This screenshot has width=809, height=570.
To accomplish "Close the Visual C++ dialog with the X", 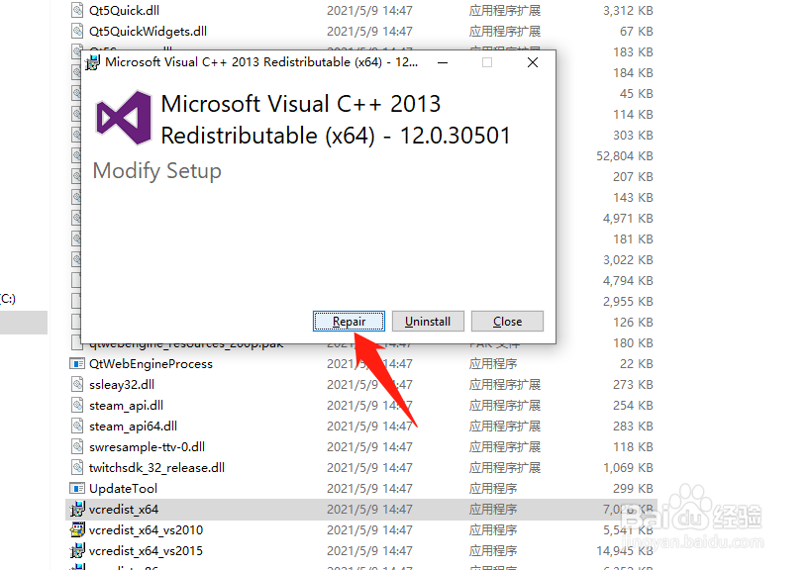I will [533, 62].
